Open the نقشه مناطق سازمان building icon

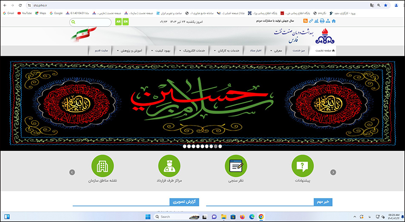tap(103, 166)
